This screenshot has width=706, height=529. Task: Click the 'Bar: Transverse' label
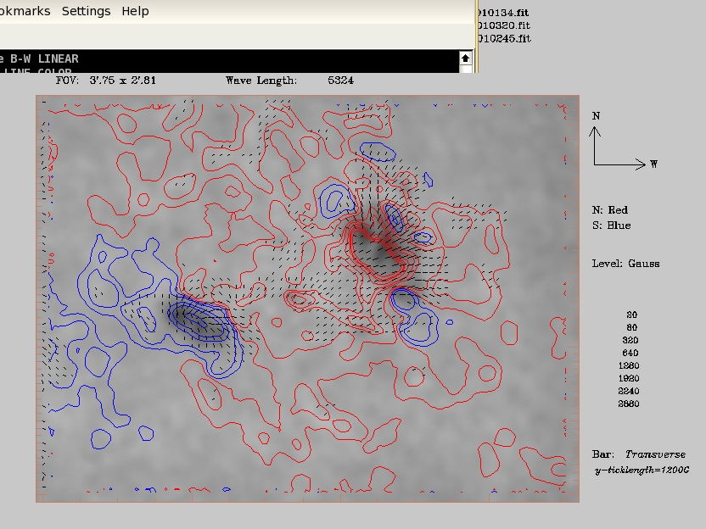click(x=627, y=454)
